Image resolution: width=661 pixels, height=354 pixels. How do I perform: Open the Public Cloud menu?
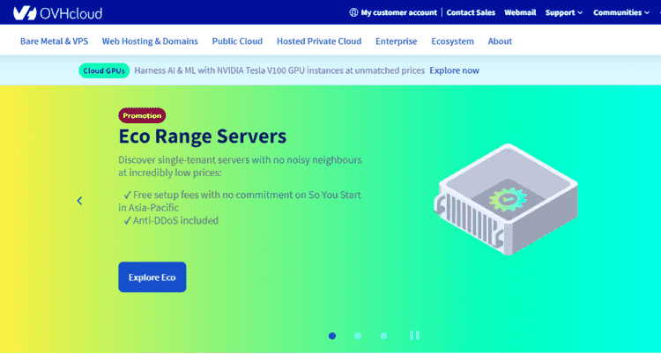[237, 41]
